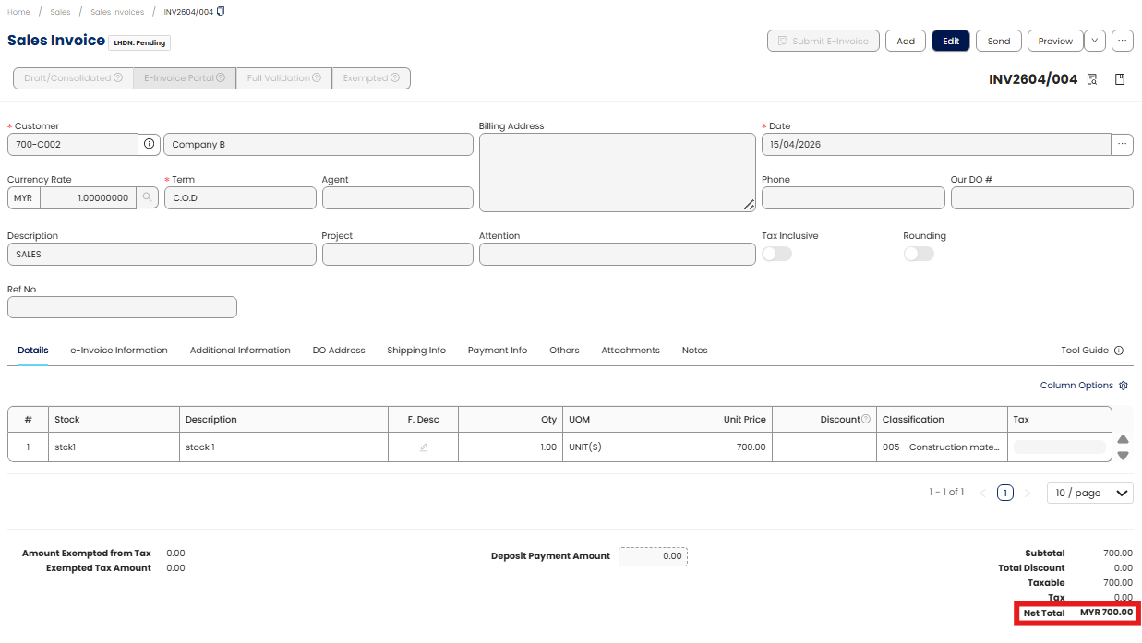The image size is (1142, 643).
Task: Open the Attachments tab
Action: [631, 351]
